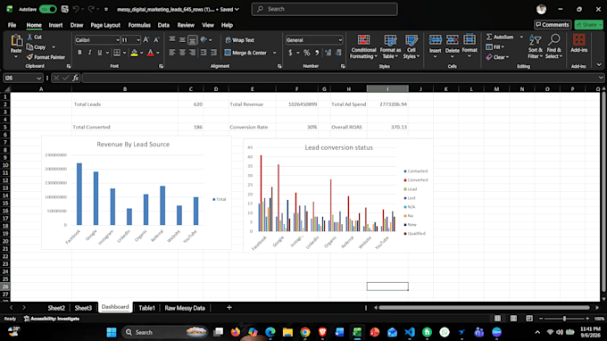The height and width of the screenshot is (341, 607).
Task: Click the Comments button
Action: (x=553, y=25)
